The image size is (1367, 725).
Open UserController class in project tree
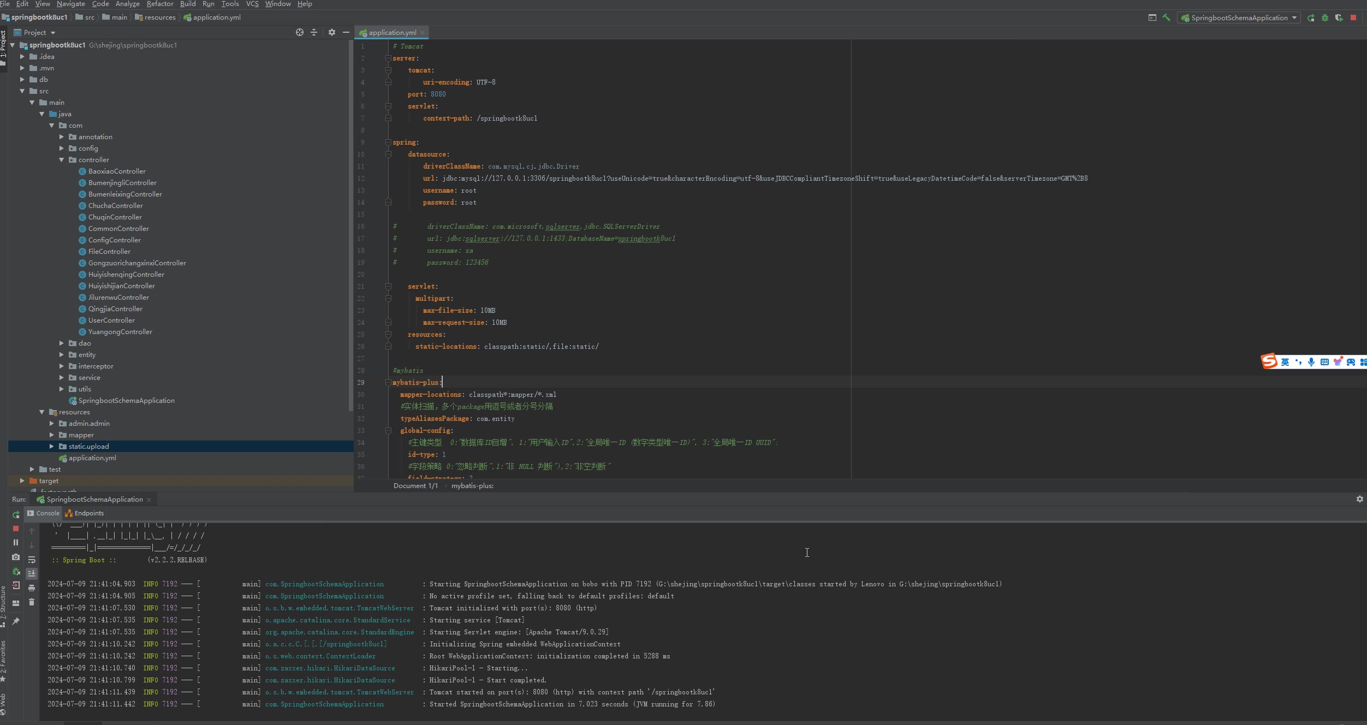[x=111, y=320]
